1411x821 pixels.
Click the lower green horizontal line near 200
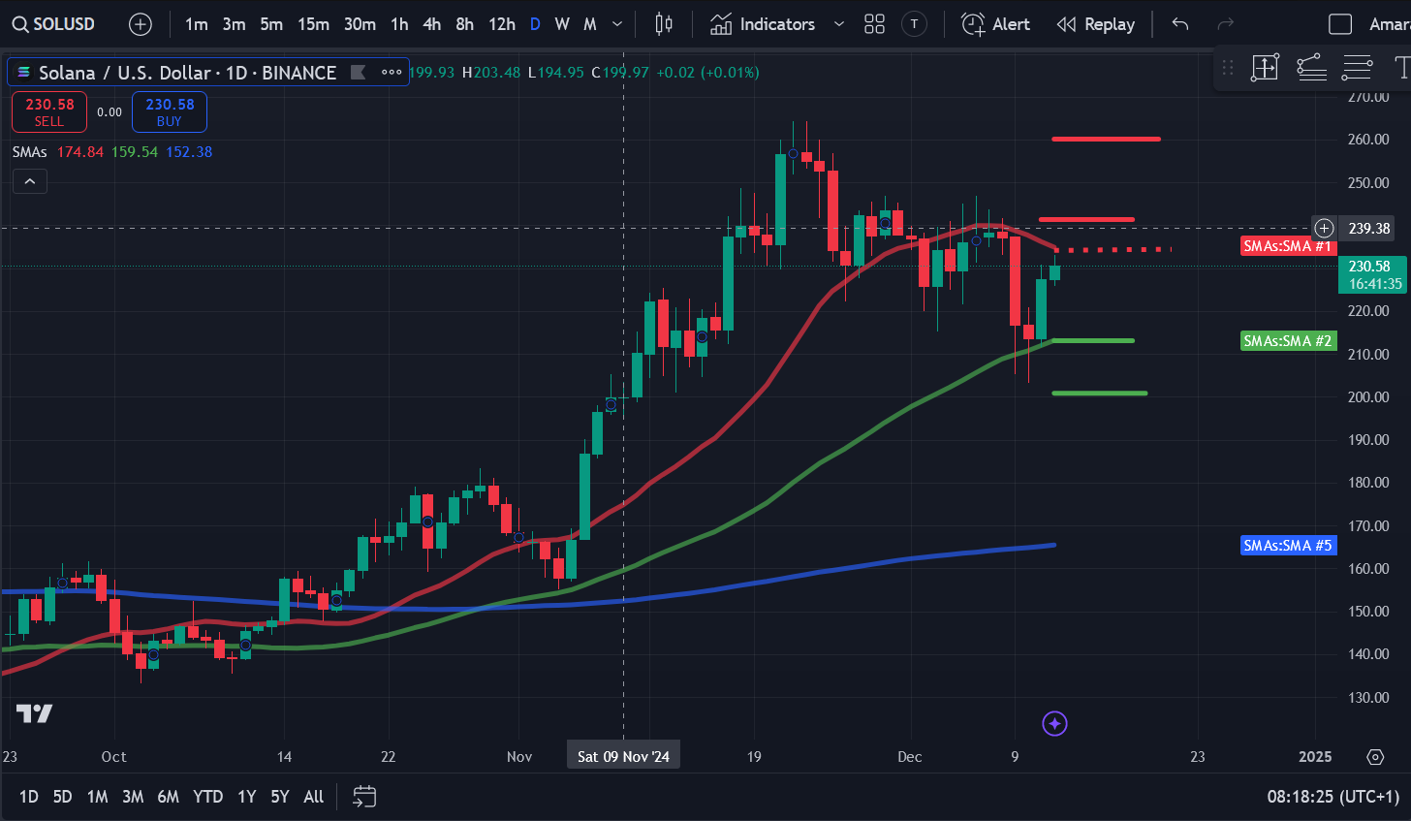point(1099,393)
